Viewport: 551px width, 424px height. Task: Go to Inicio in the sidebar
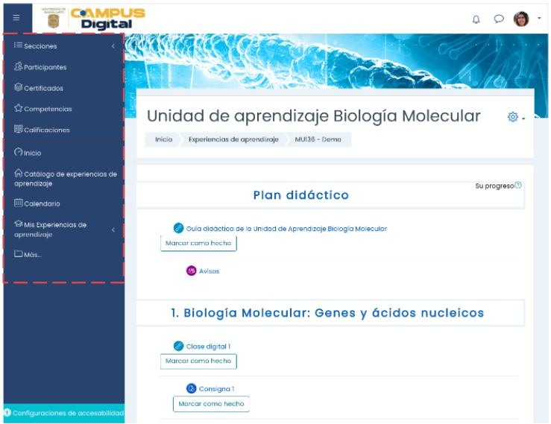point(32,154)
